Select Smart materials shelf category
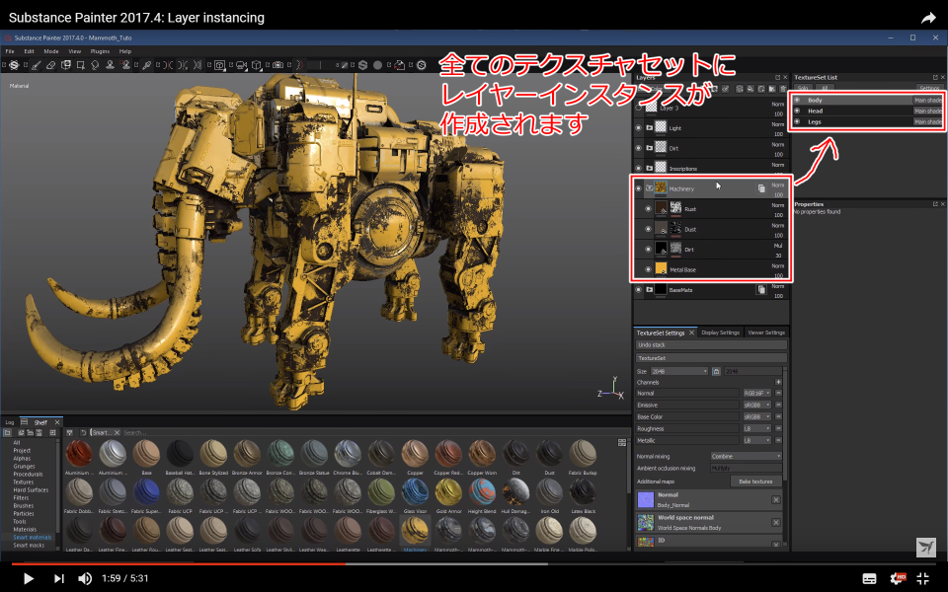 pyautogui.click(x=33, y=537)
